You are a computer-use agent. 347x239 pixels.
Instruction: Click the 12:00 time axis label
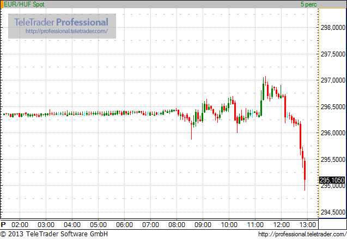point(281,225)
